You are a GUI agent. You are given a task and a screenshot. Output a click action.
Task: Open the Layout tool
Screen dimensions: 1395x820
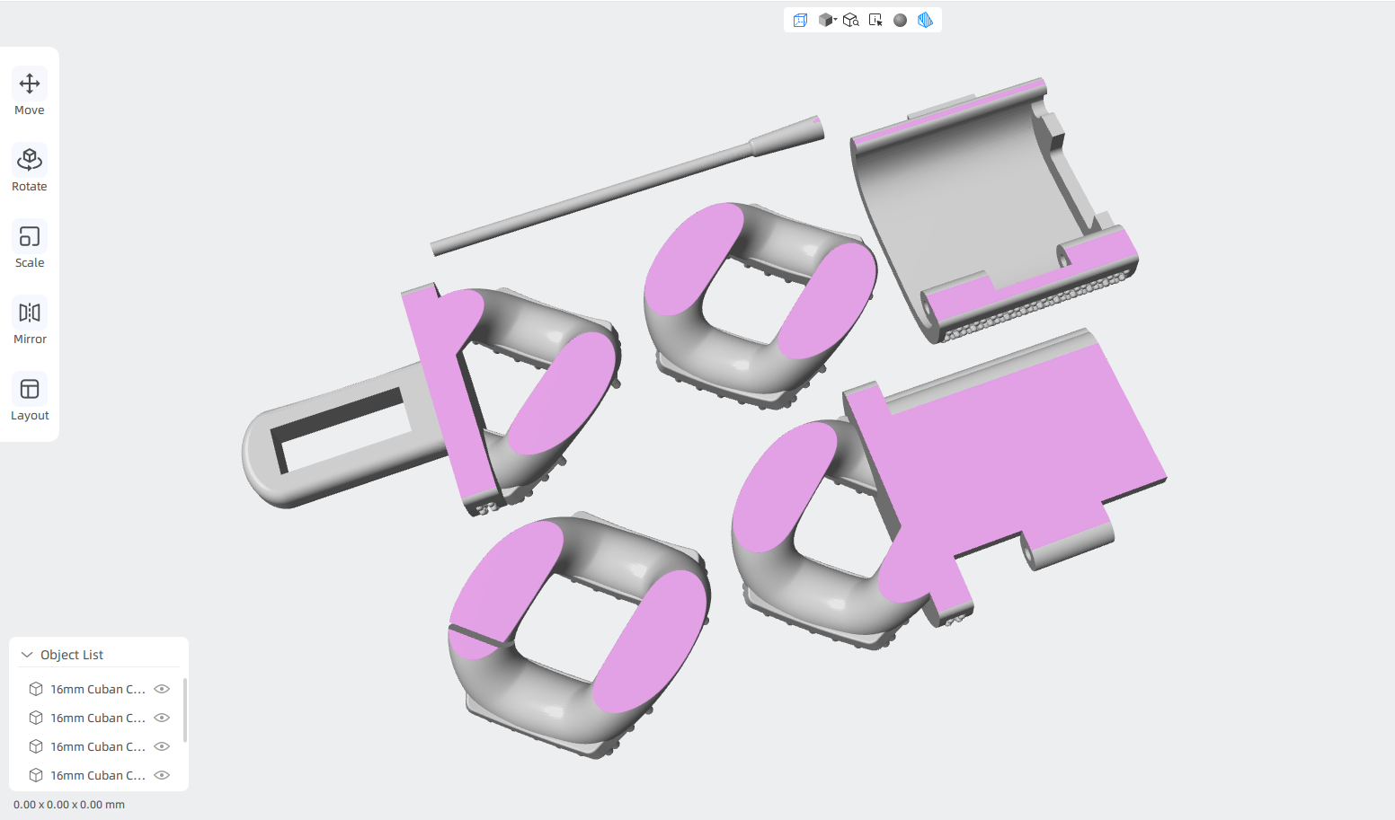30,398
